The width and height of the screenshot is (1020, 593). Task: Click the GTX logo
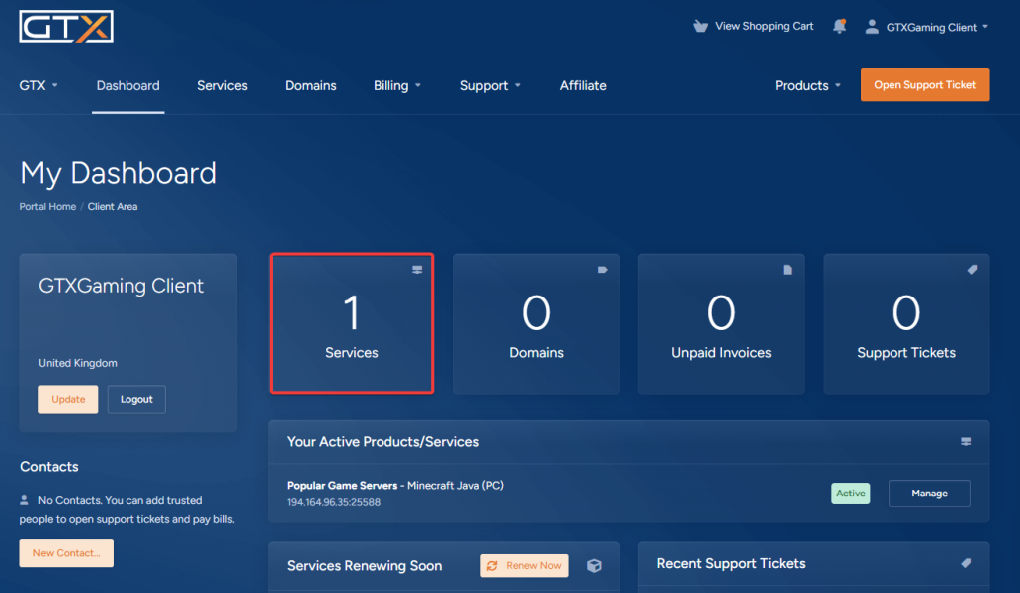coord(67,26)
